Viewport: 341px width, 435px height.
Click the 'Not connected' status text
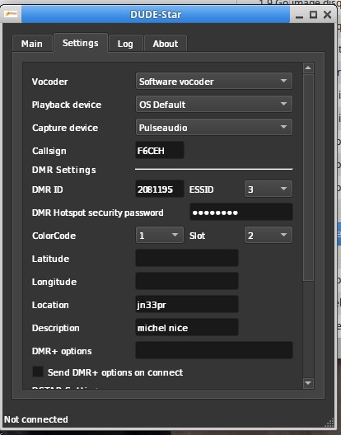click(x=36, y=419)
